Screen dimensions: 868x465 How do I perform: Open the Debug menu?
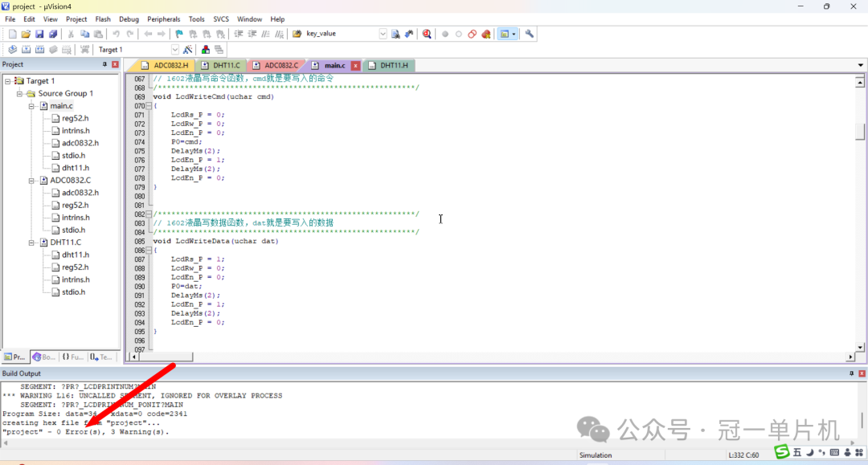(x=129, y=18)
